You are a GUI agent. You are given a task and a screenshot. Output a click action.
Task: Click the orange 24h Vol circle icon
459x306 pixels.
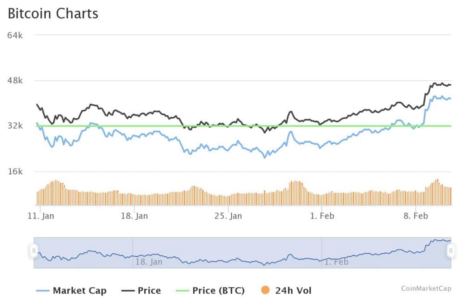[265, 290]
